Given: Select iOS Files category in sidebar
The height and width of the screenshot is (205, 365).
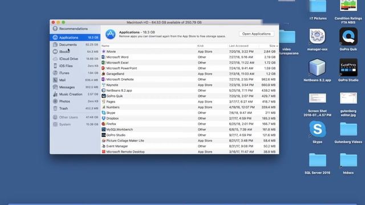Looking at the screenshot, I should [75, 66].
